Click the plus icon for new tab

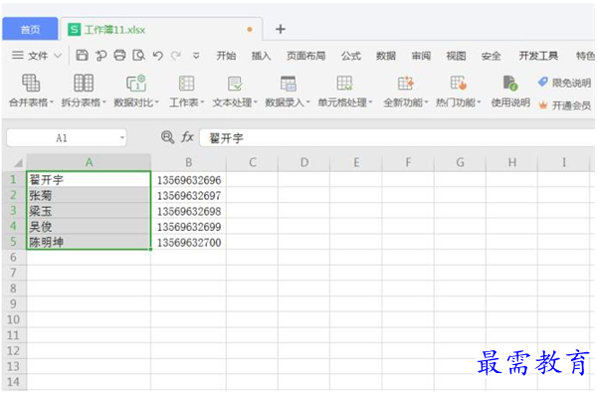click(281, 29)
